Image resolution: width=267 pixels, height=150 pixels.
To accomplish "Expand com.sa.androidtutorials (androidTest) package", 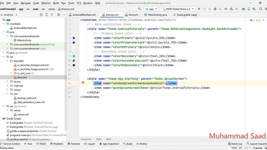I will (x=7, y=45).
